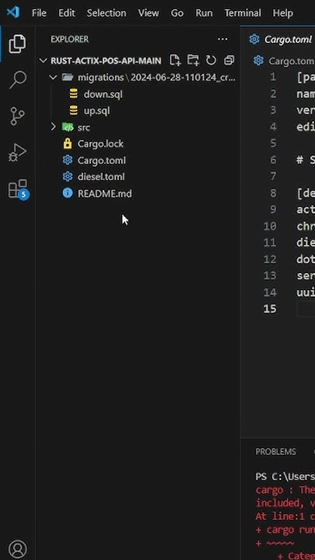Image resolution: width=315 pixels, height=560 pixels.
Task: Click the src green folder icon
Action: click(x=68, y=127)
